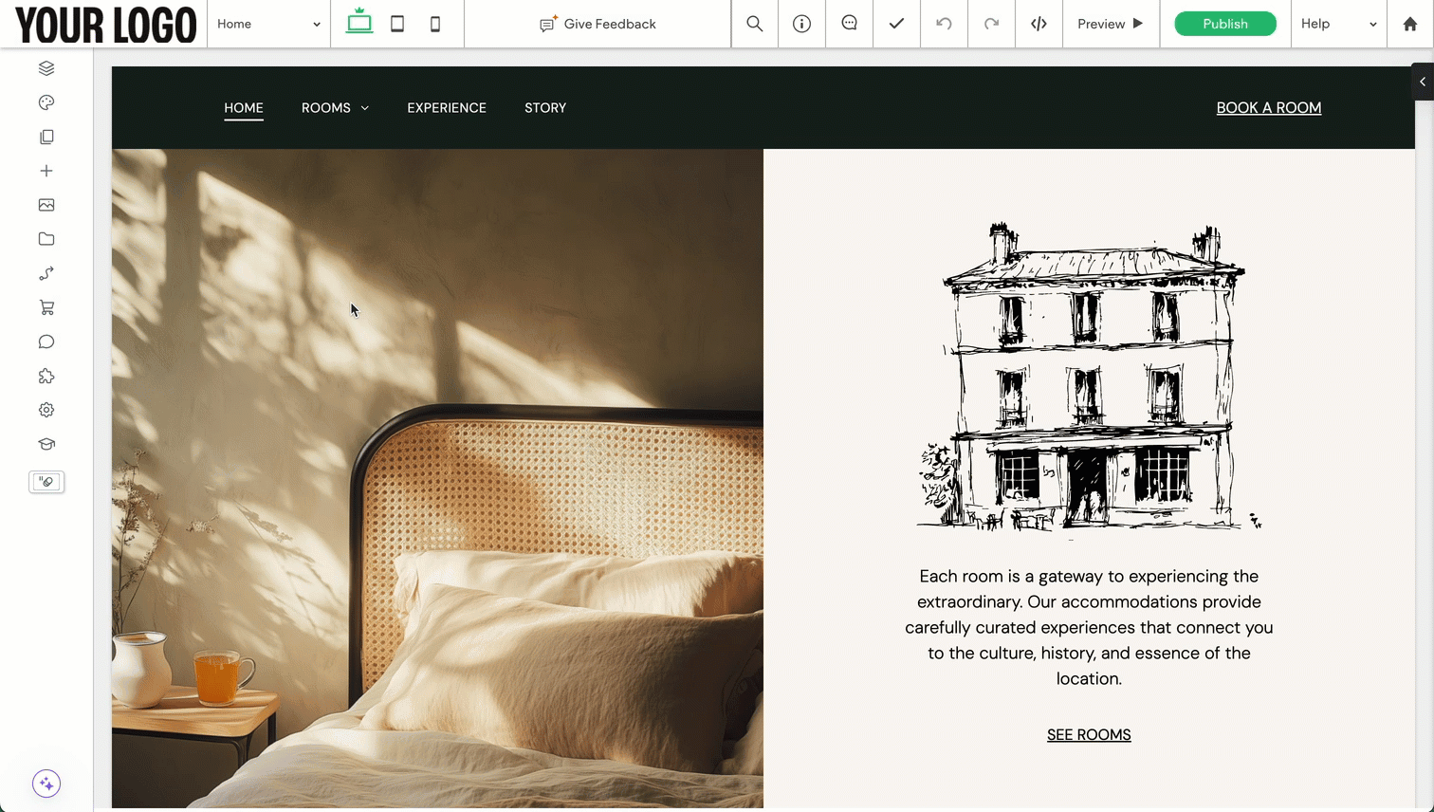Viewport: 1434px width, 812px height.
Task: Open the Home page selector dropdown
Action: (x=268, y=24)
